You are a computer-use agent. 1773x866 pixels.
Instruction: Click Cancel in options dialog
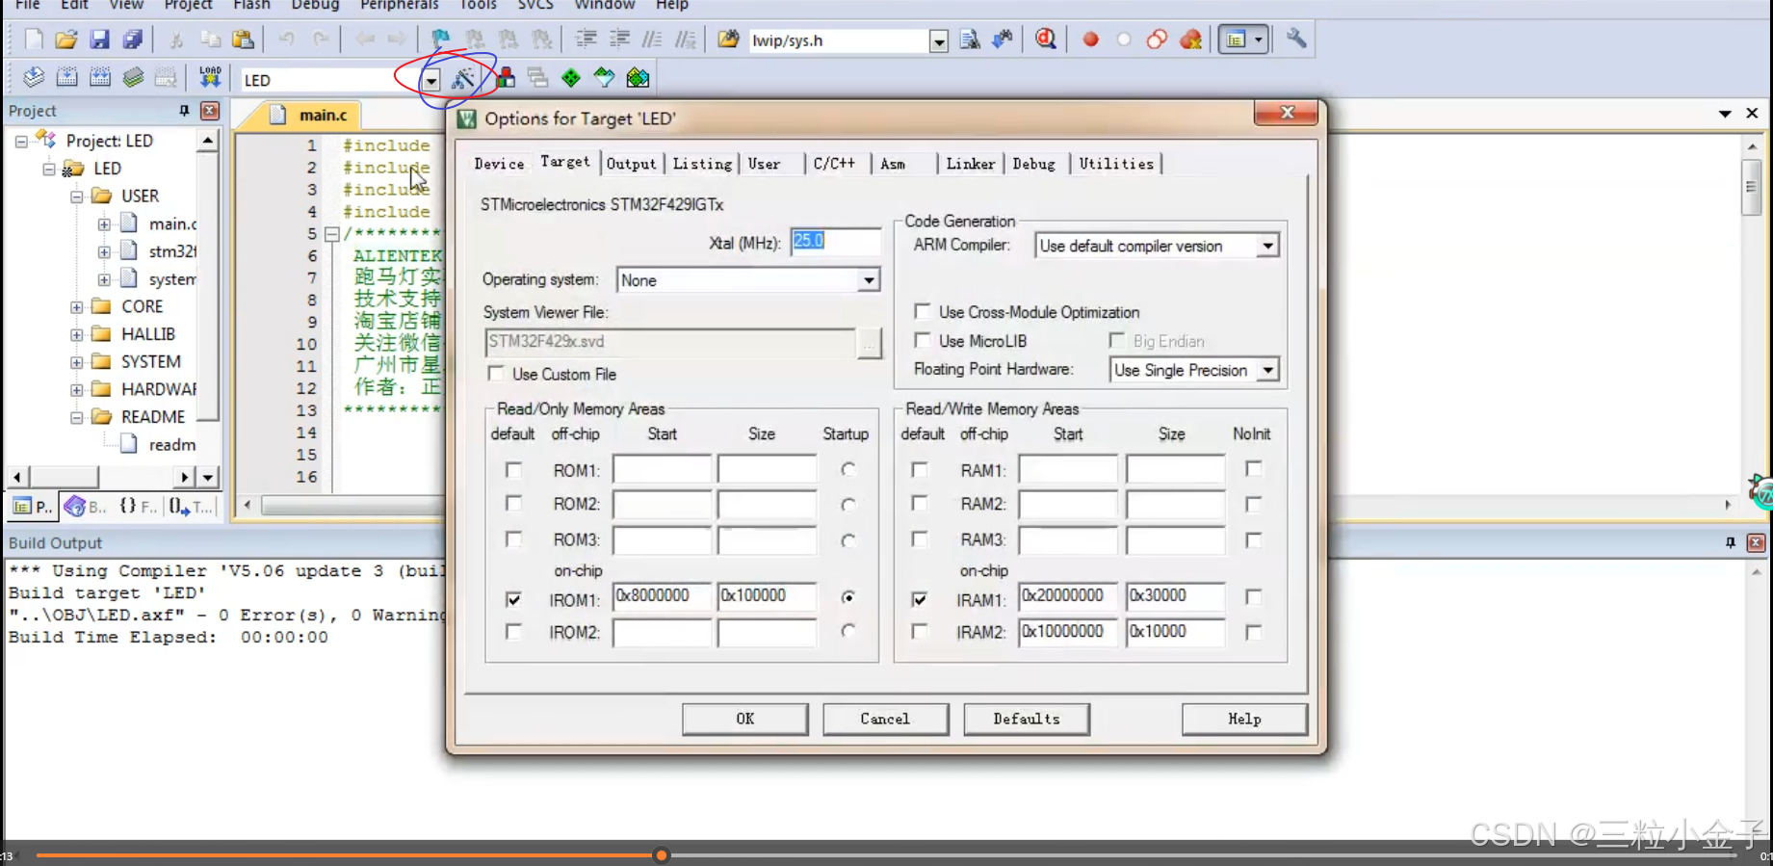click(x=885, y=719)
